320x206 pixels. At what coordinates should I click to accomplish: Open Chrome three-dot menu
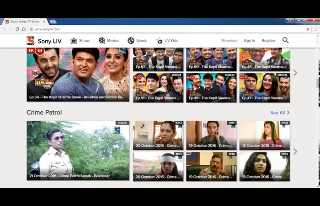click(x=316, y=29)
